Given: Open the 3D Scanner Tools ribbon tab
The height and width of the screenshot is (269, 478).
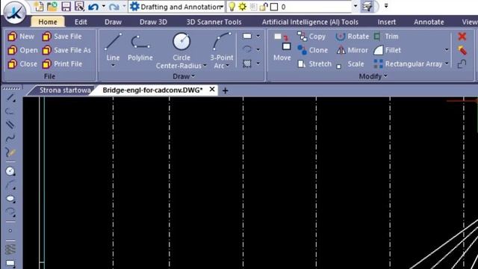Looking at the screenshot, I should pyautogui.click(x=214, y=22).
